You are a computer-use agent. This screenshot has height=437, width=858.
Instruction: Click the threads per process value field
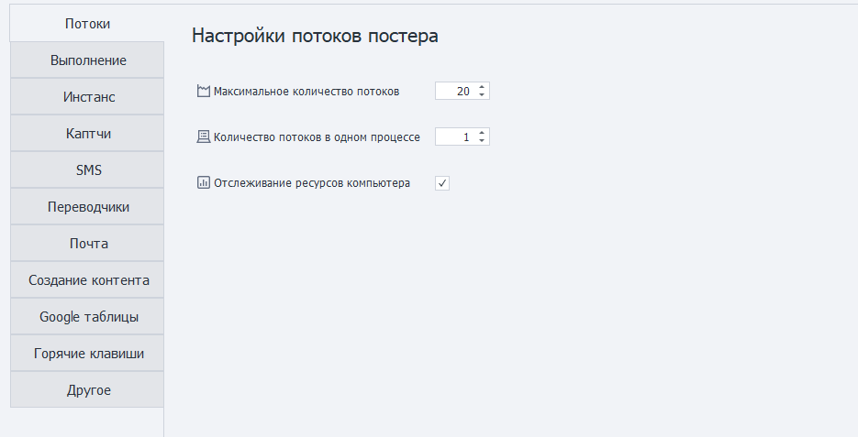click(455, 137)
